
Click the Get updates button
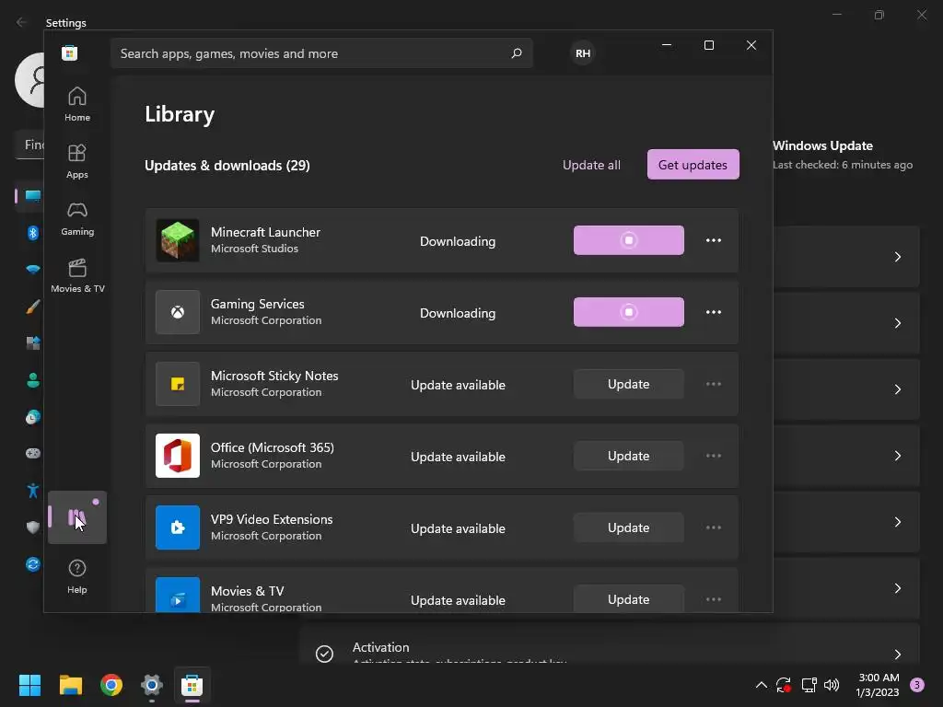click(x=693, y=165)
